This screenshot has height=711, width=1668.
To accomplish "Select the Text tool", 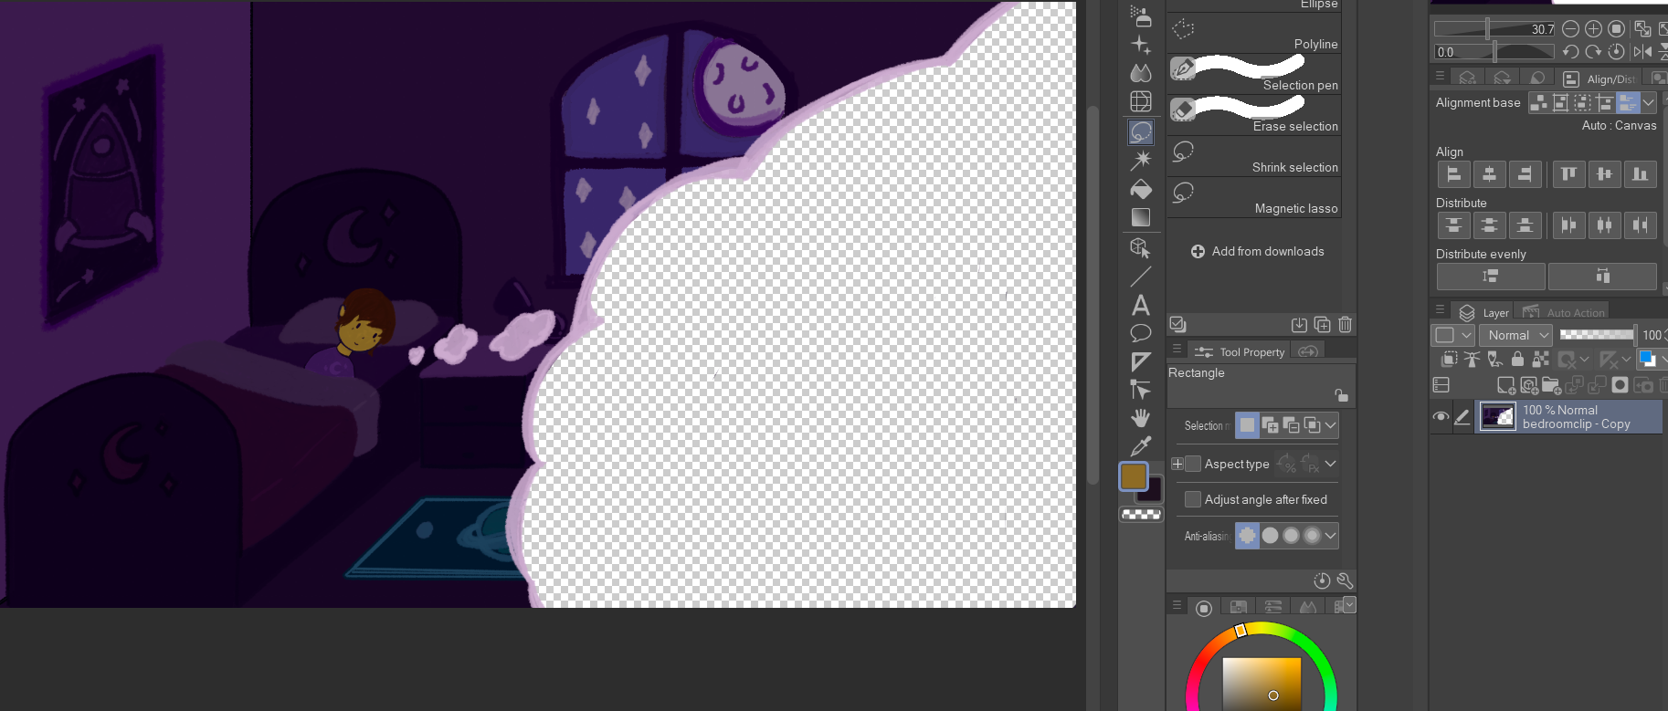I will (x=1141, y=305).
